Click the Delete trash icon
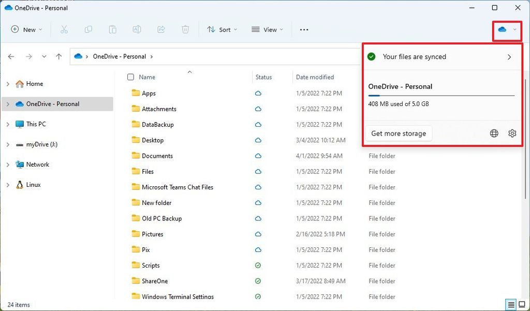This screenshot has width=530, height=311. pos(185,29)
